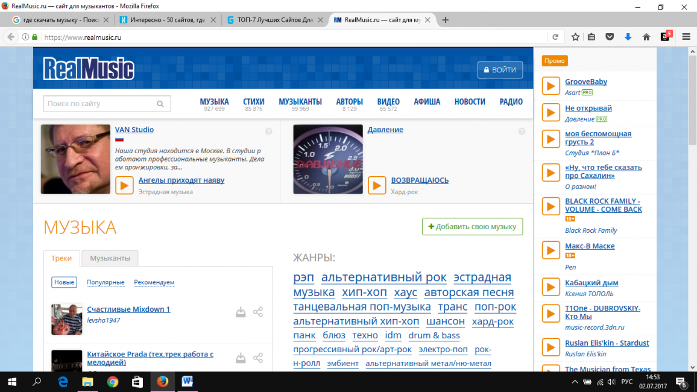Open the extension icon with red badge

click(x=666, y=36)
